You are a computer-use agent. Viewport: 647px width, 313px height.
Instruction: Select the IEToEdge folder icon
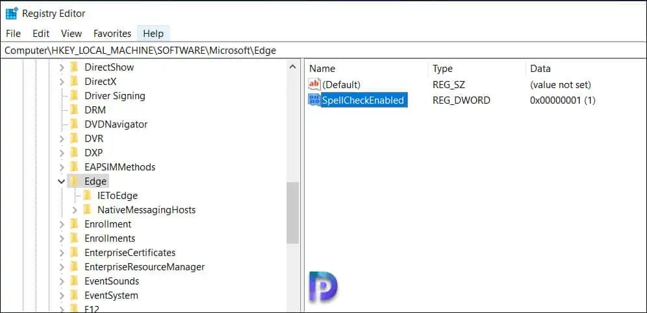(x=87, y=195)
